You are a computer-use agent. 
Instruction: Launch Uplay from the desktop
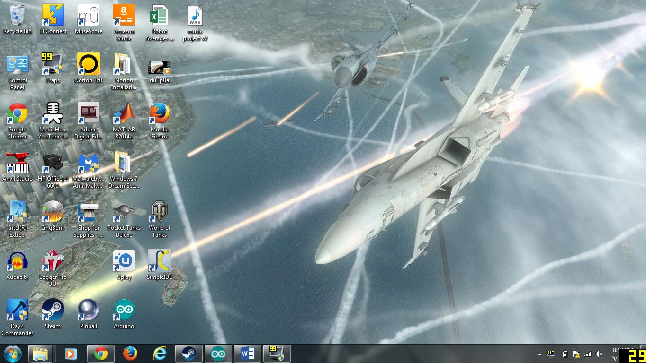click(x=124, y=266)
